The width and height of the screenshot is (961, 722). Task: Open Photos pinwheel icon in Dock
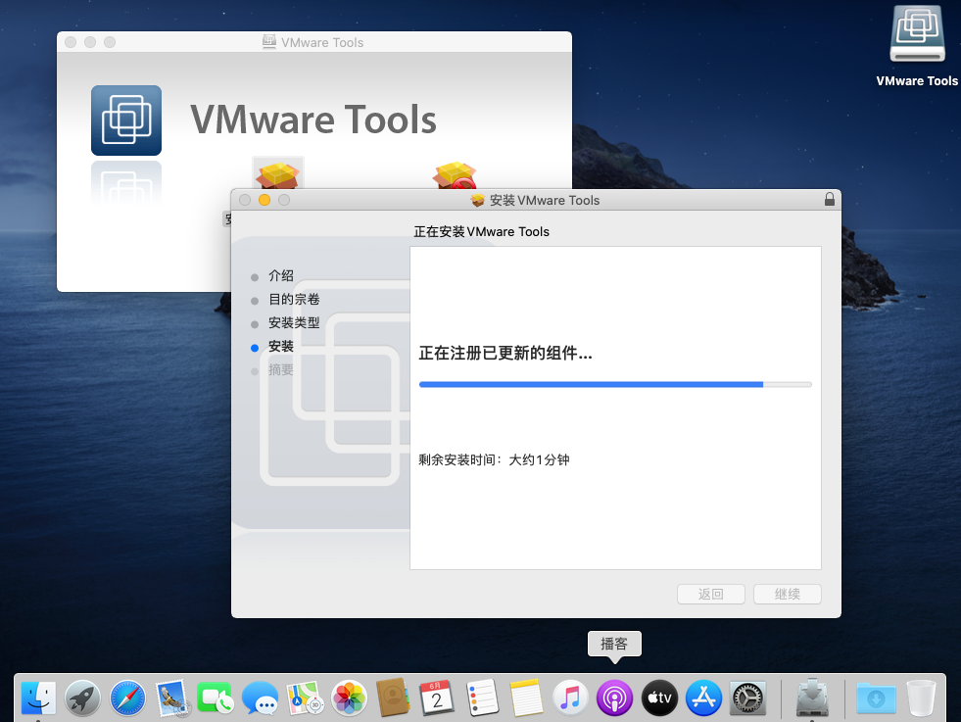click(350, 698)
